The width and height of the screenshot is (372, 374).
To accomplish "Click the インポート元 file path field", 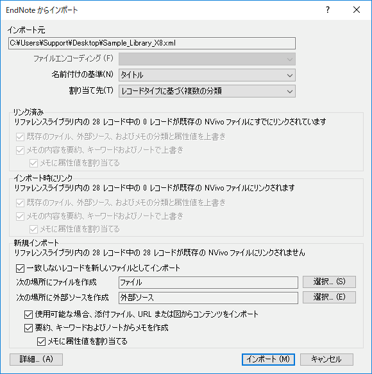I will tap(152, 43).
